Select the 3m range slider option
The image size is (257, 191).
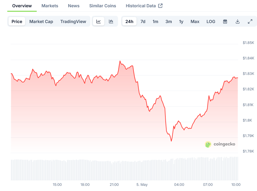(x=169, y=22)
